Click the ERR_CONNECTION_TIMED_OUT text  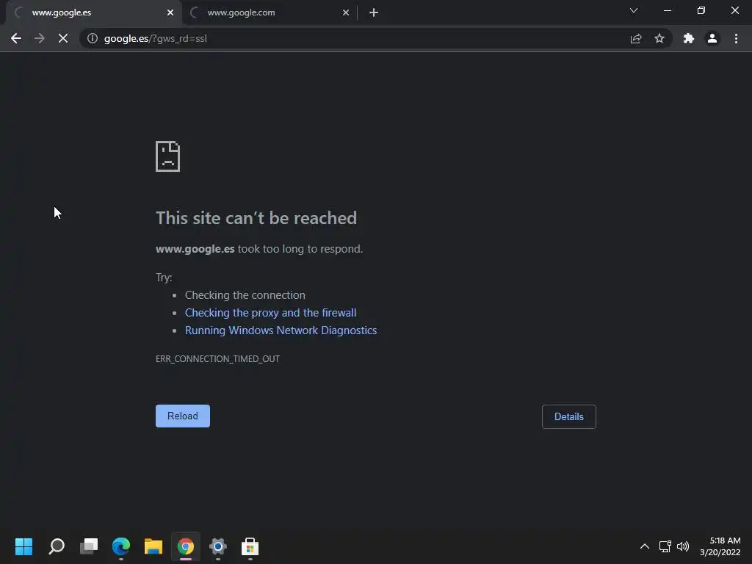(x=217, y=358)
